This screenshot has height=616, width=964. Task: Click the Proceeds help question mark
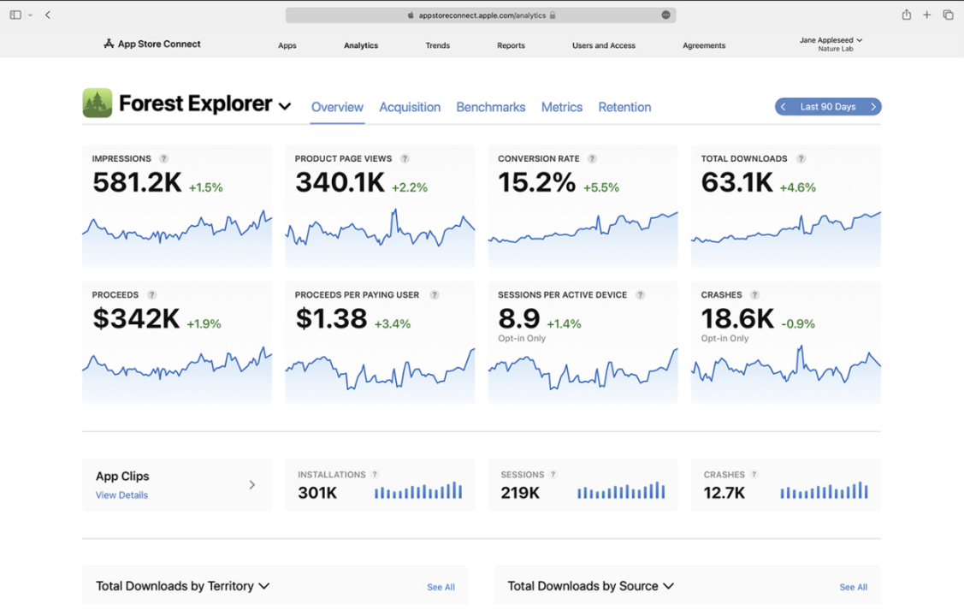[x=152, y=295]
